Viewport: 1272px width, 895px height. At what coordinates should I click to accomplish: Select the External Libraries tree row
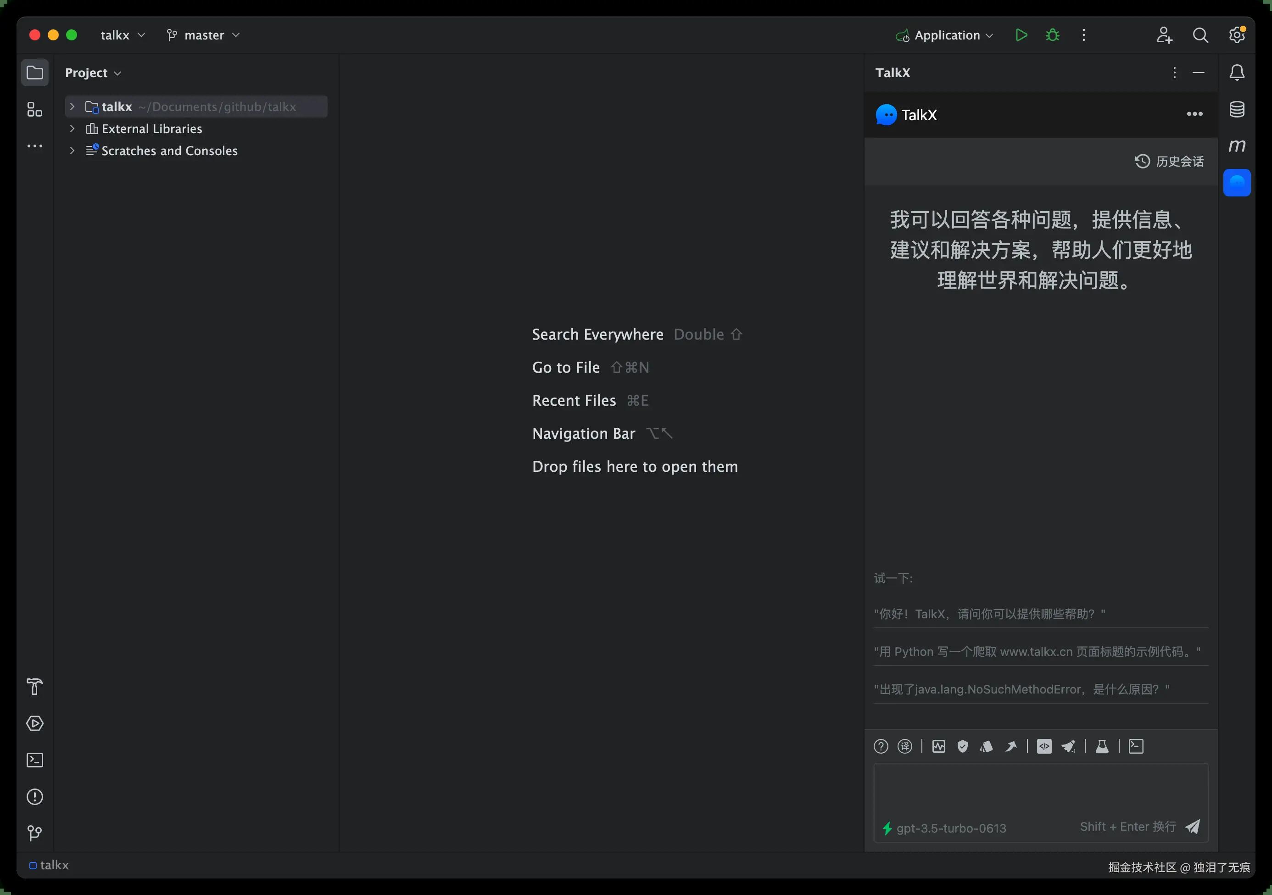point(196,129)
